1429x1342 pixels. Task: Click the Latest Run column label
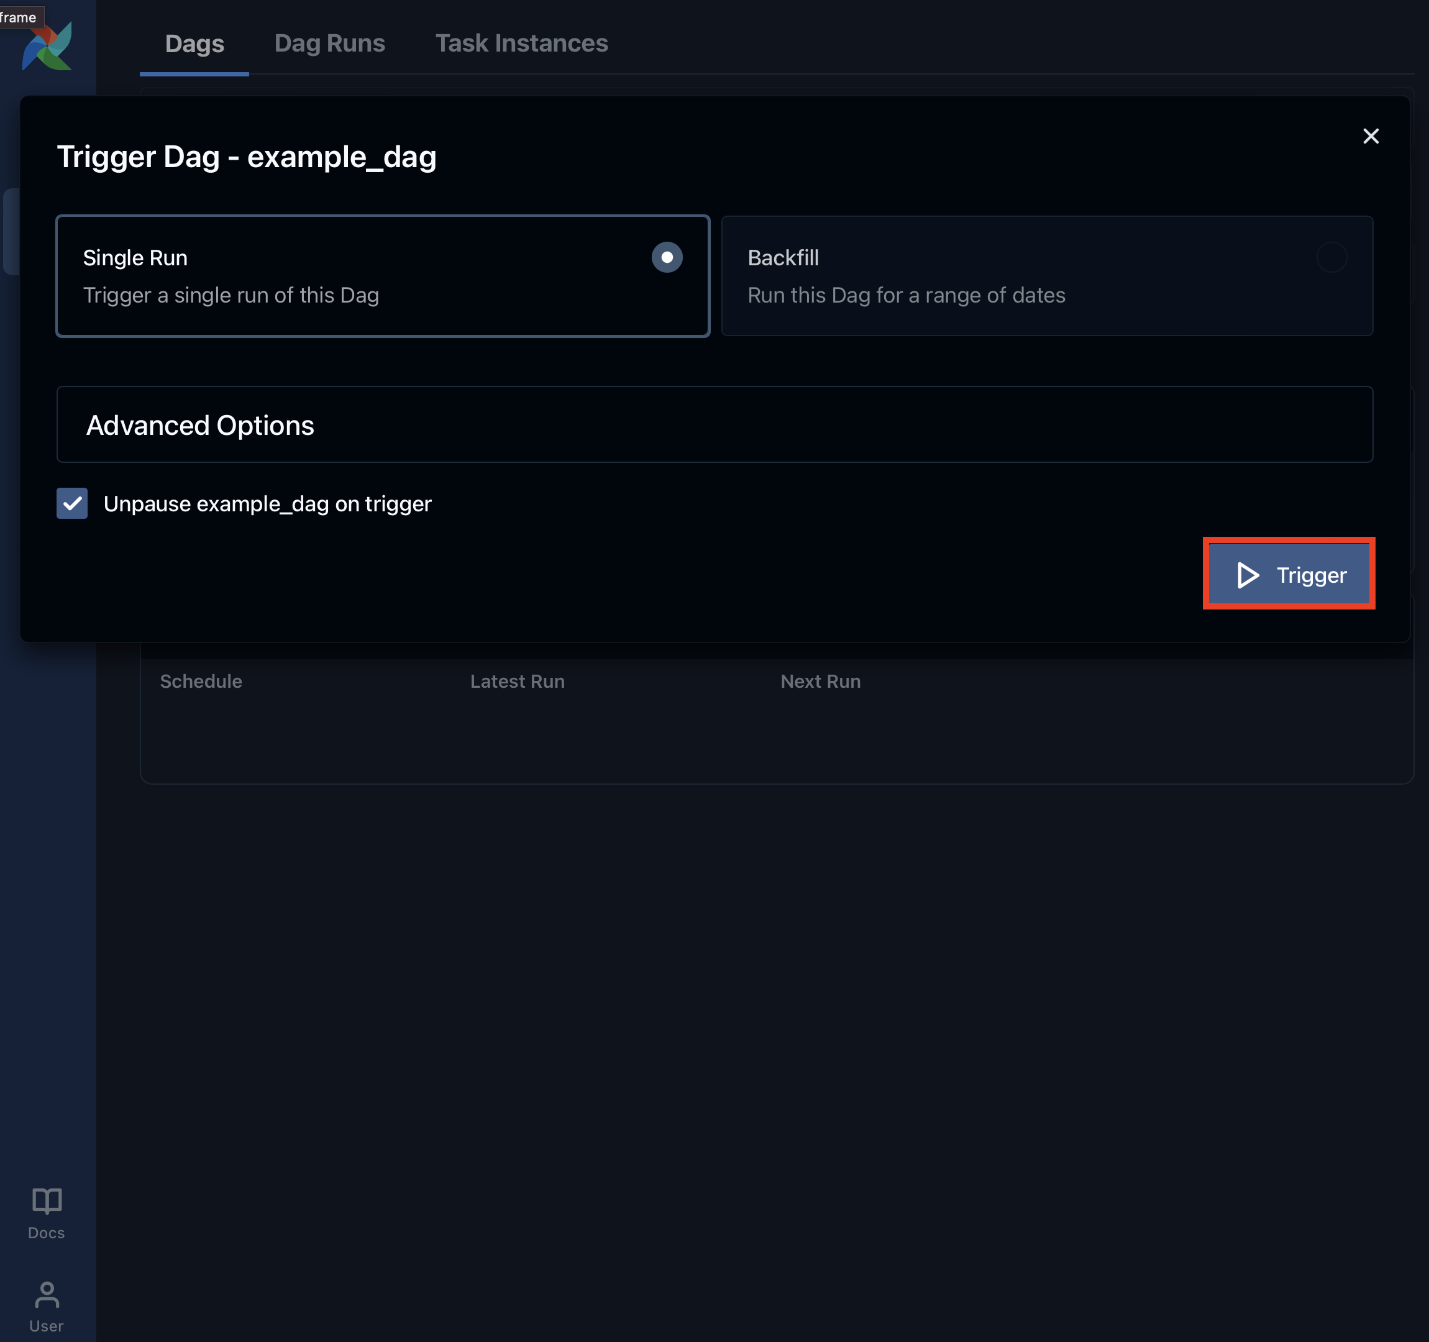point(518,681)
